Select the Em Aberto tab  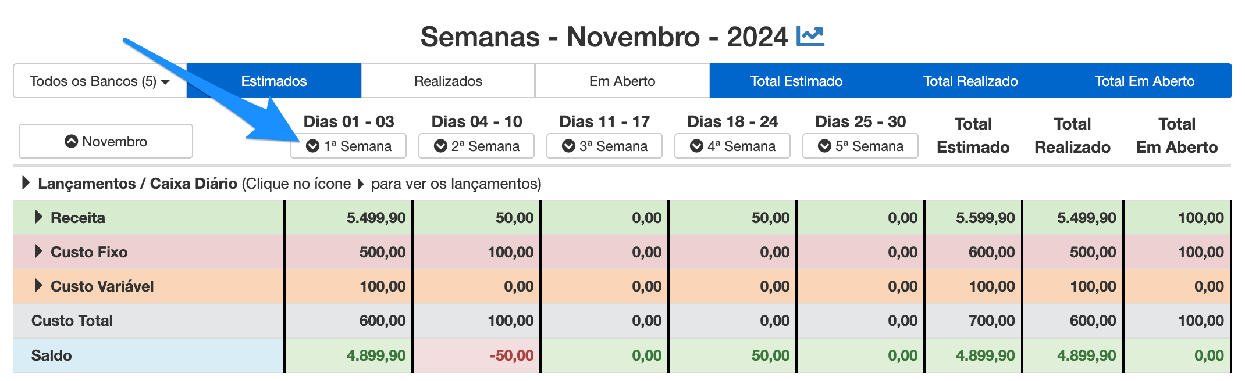(x=622, y=81)
